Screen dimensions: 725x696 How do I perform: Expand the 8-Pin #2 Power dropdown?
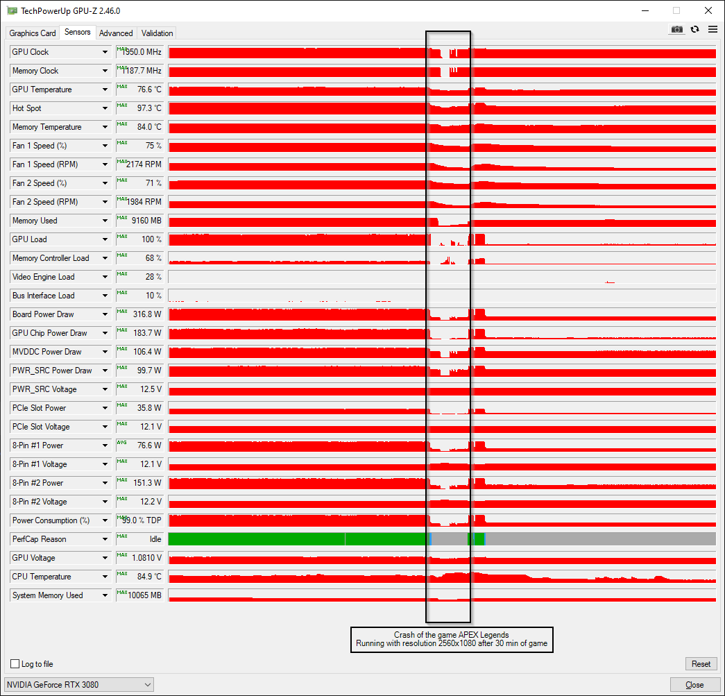coord(105,483)
